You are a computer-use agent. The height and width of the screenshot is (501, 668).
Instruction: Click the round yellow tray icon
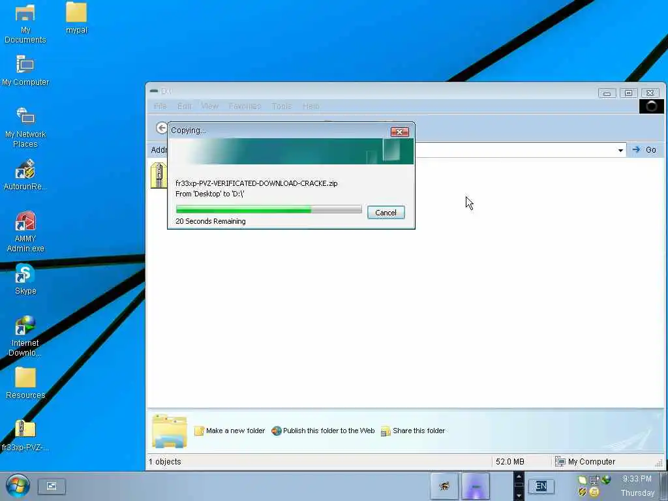[x=594, y=493]
